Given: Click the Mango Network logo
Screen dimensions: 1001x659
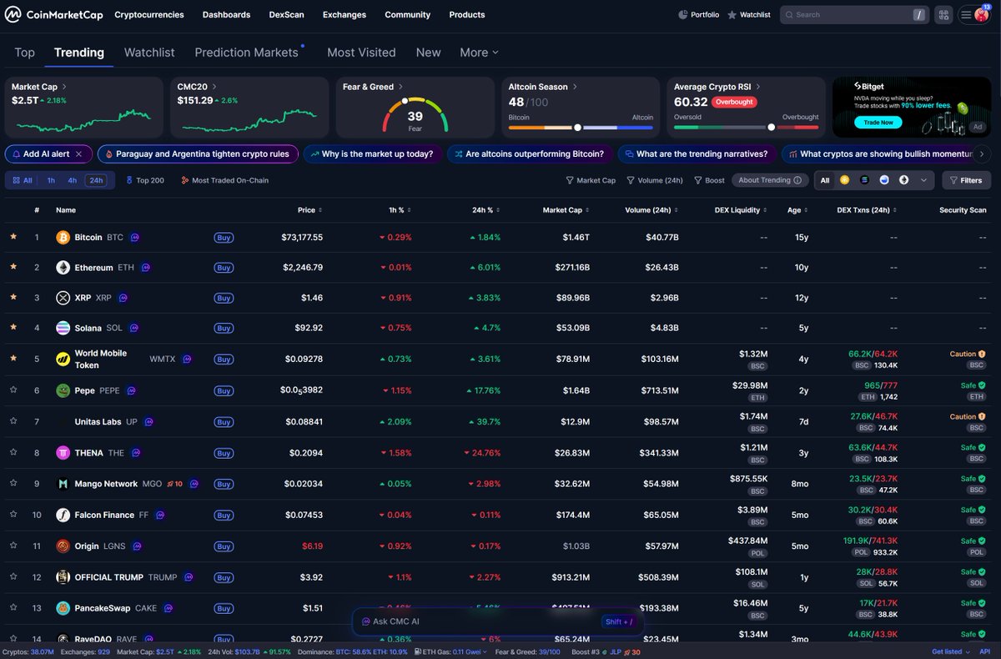Looking at the screenshot, I should (x=63, y=484).
